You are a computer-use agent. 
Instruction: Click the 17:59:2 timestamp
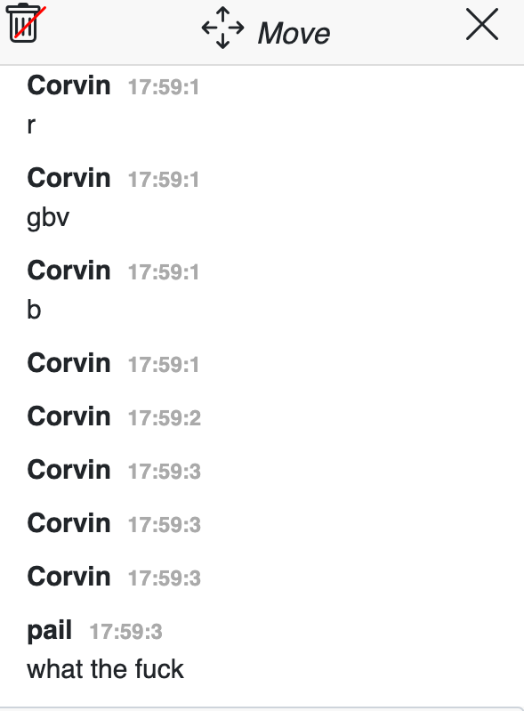click(164, 418)
